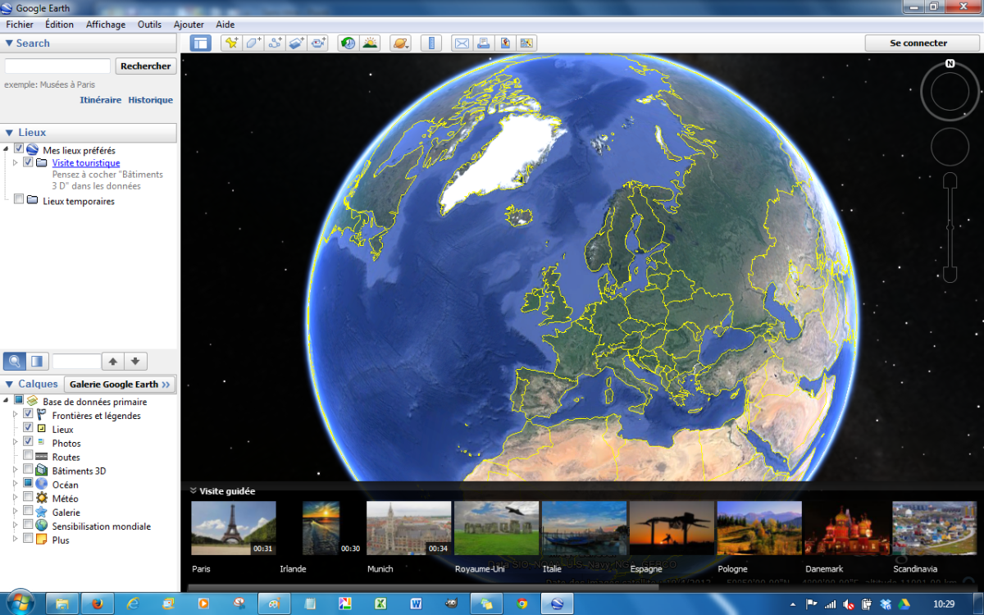Click the Frontières et légendes flag icon
The image size is (984, 615).
tap(41, 416)
